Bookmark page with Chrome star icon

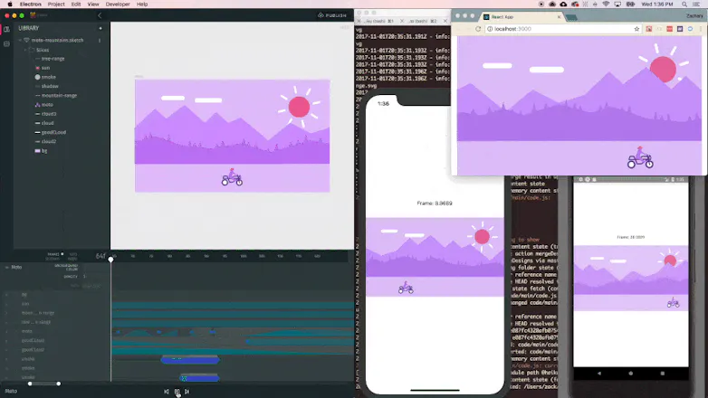click(636, 29)
